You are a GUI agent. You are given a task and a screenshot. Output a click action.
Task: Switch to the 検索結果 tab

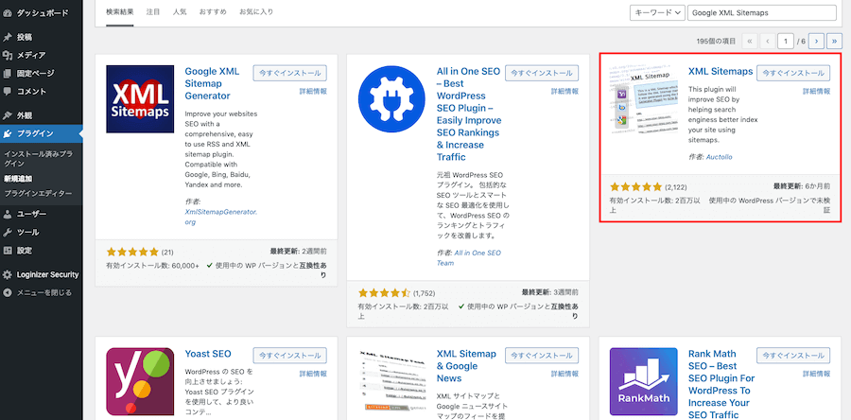(120, 12)
